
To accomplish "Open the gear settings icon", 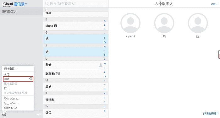I will pyautogui.click(x=4, y=114).
